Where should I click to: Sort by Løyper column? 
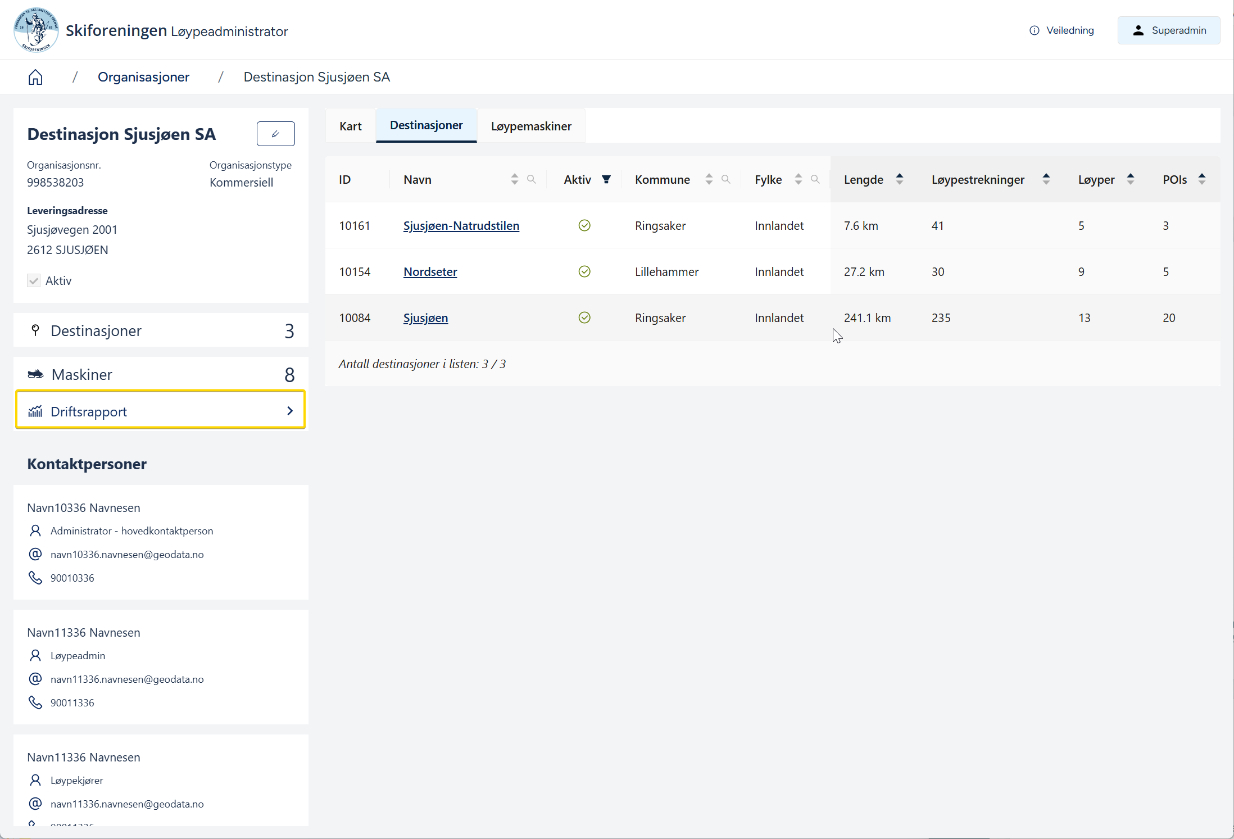1130,179
